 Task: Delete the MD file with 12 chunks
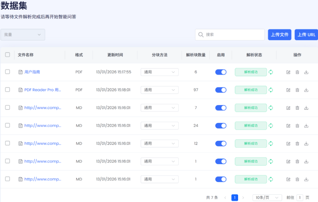(x=297, y=143)
